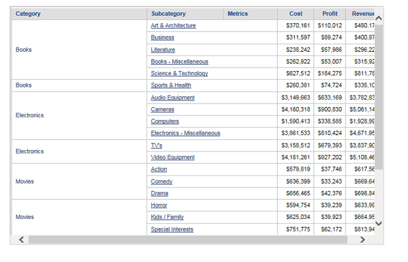
Task: Open the Art & Architecture link
Action: pyautogui.click(x=173, y=25)
